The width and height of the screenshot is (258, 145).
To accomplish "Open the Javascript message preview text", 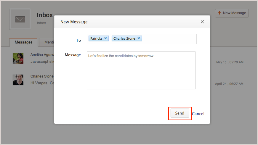I will point(42,61).
